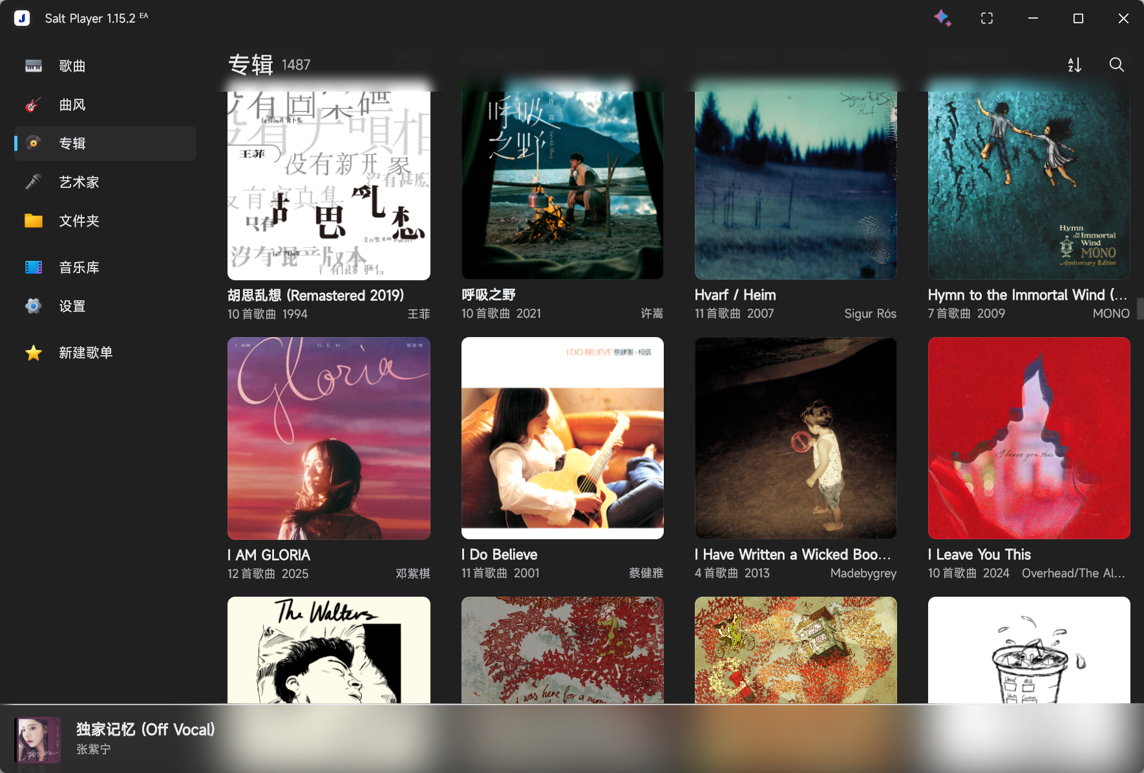1144x773 pixels.
Task: Toggle fullscreen mode icon in title bar
Action: pos(987,18)
